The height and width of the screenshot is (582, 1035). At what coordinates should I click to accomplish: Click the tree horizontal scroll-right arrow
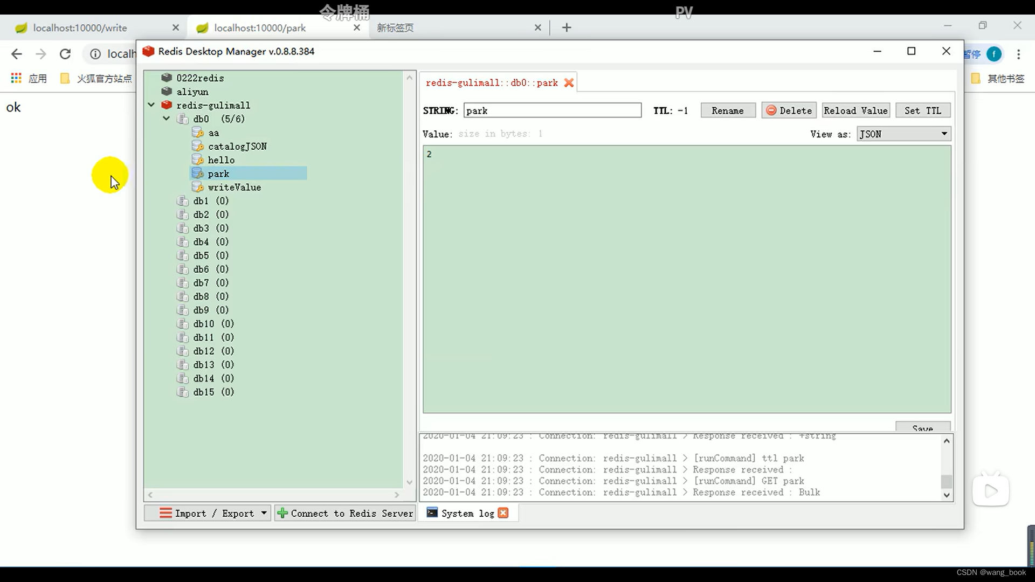pos(397,495)
